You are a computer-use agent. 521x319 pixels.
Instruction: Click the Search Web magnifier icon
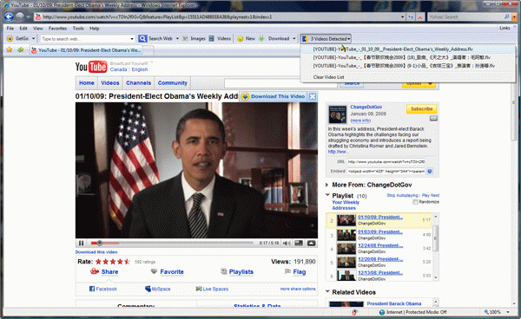click(142, 39)
